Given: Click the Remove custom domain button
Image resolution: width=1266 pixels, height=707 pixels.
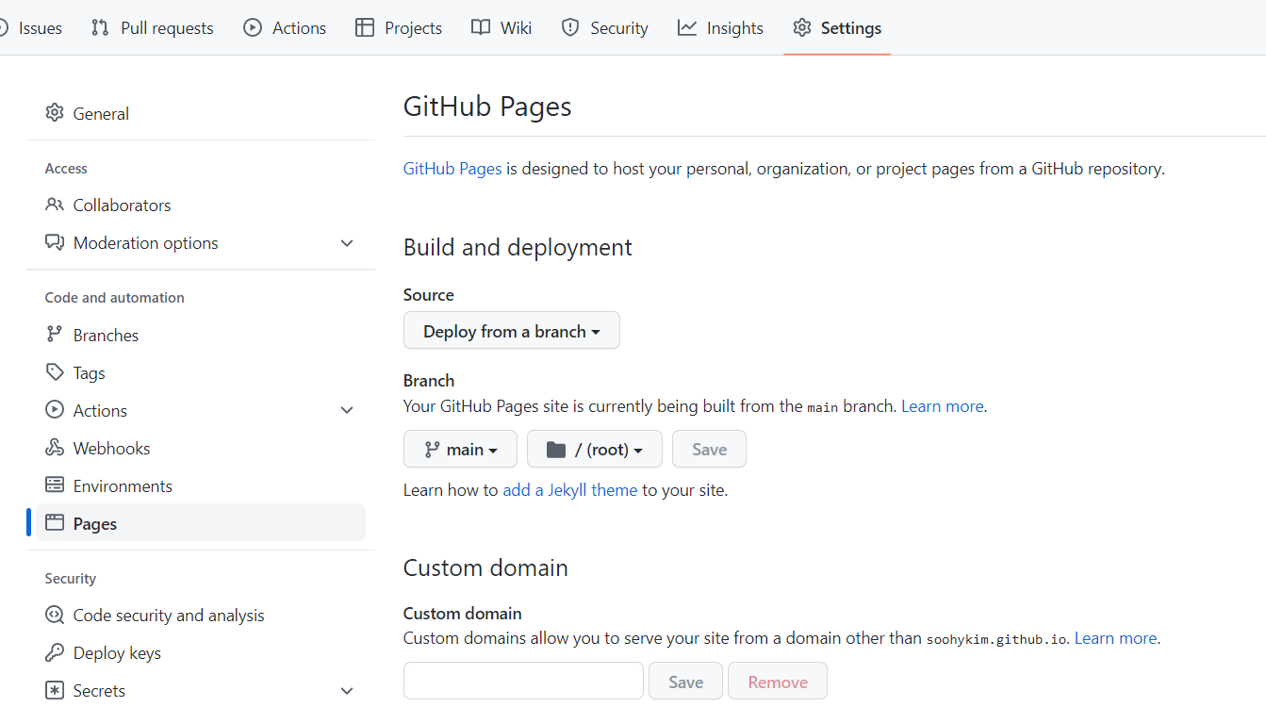Looking at the screenshot, I should (778, 682).
